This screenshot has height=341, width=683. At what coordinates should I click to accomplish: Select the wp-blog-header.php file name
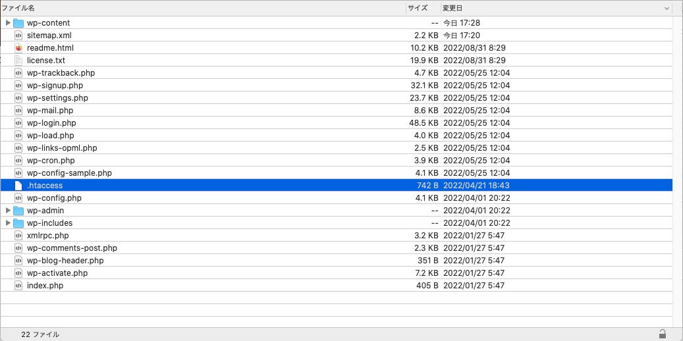pos(65,261)
